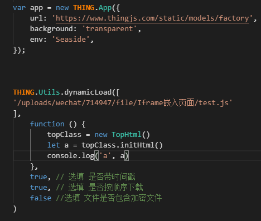261x221 pixels.
Task: Click the topClass variable assignment
Action: (x=64, y=135)
